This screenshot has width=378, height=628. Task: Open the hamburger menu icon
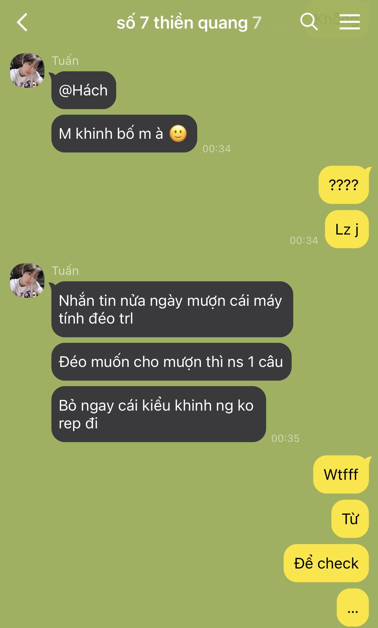pos(350,22)
